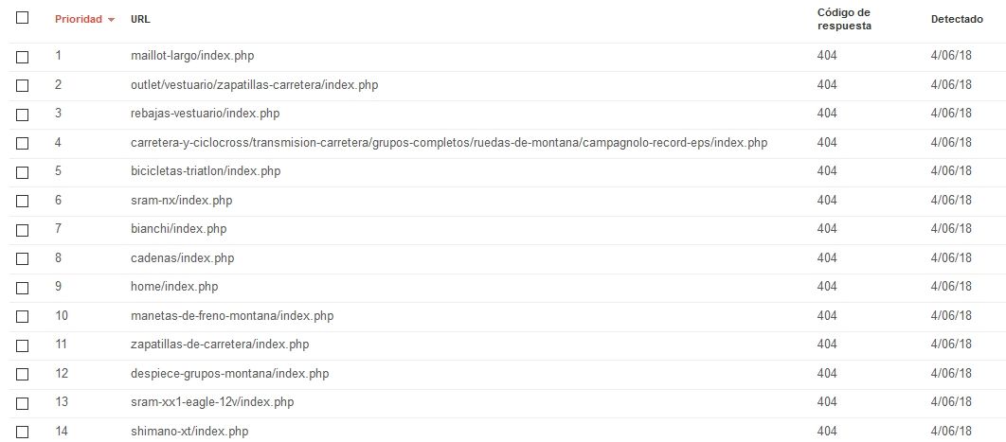Toggle checkbox for cadenas/index.php row

point(23,258)
